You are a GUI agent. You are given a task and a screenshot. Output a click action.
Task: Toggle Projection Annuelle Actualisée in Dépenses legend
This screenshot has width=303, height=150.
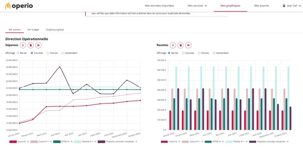[117, 142]
